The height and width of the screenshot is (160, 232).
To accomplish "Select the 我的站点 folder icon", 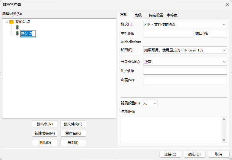I will 12,22.
